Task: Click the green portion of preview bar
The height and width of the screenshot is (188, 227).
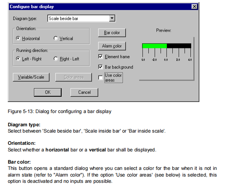Action: (154, 46)
